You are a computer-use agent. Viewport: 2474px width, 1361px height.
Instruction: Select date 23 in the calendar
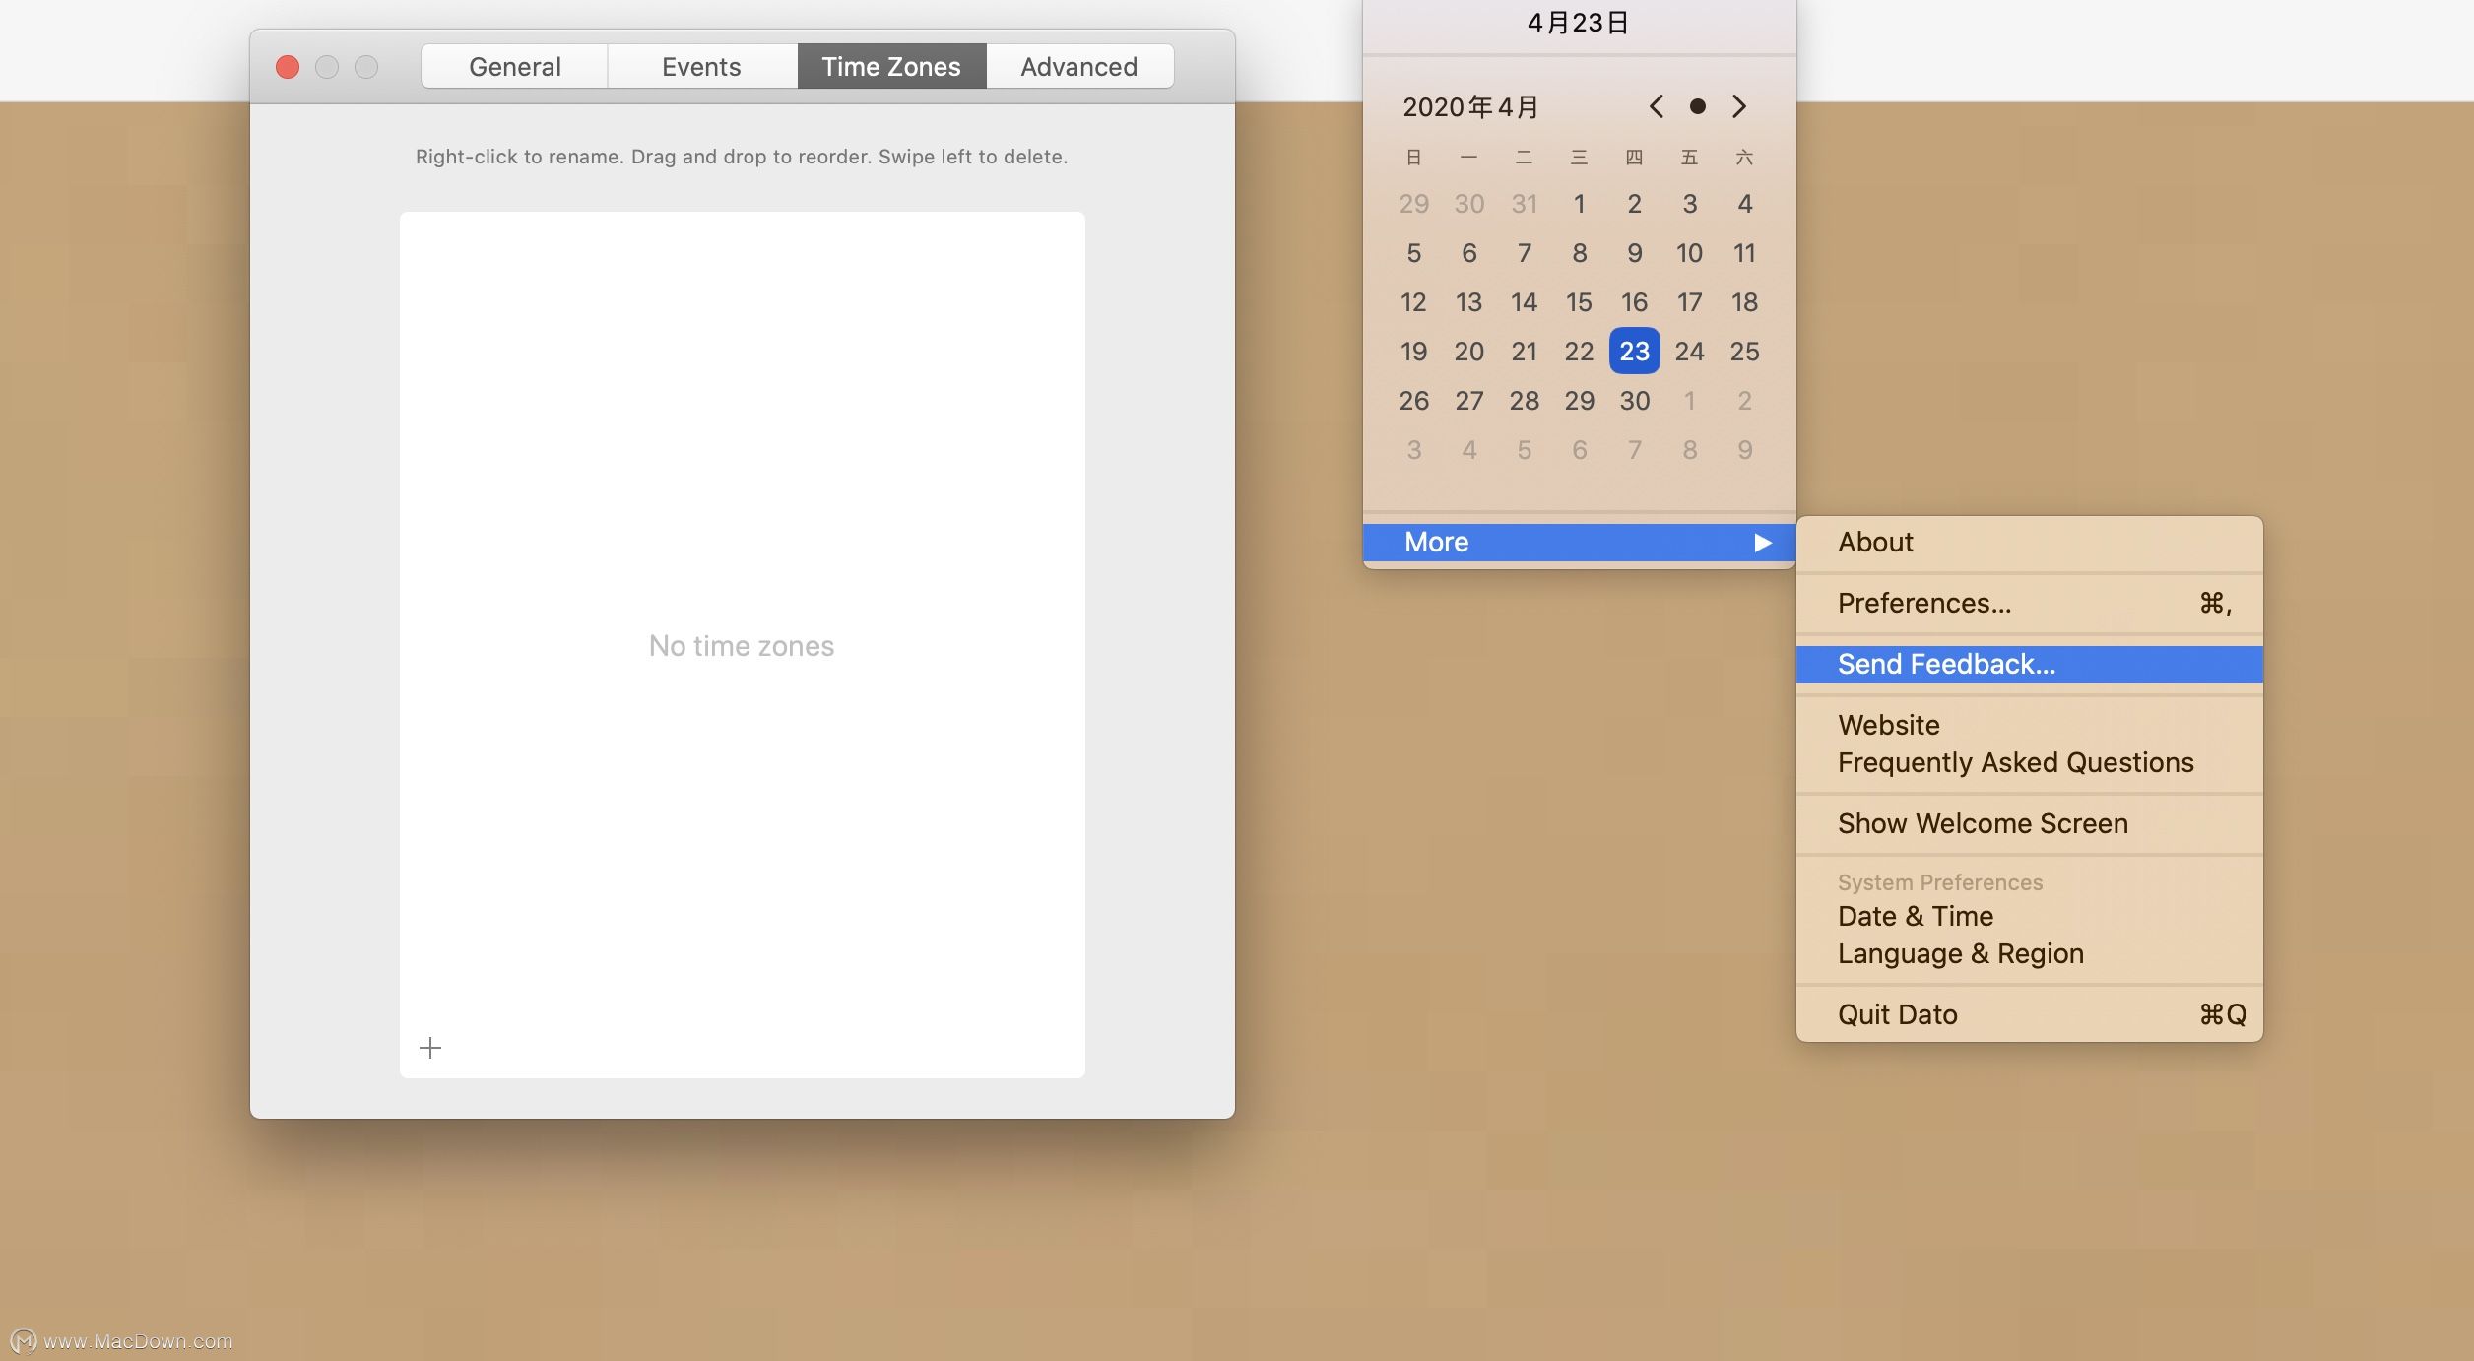pyautogui.click(x=1634, y=351)
